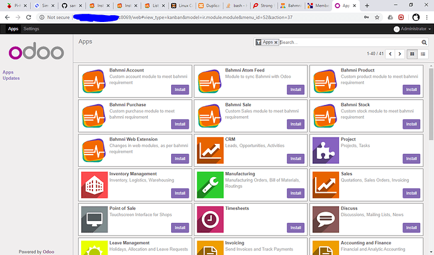Switch to list view
The height and width of the screenshot is (255, 434).
[x=423, y=54]
